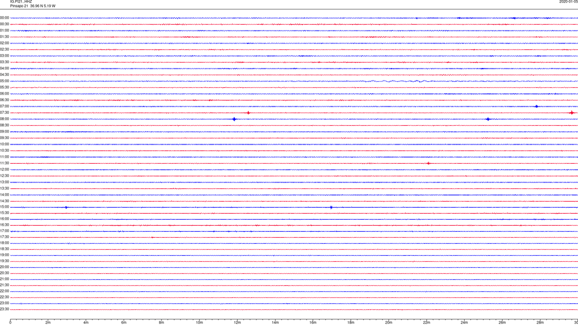Click the "01:00" trace time label
578x325 pixels.
pos(4,31)
